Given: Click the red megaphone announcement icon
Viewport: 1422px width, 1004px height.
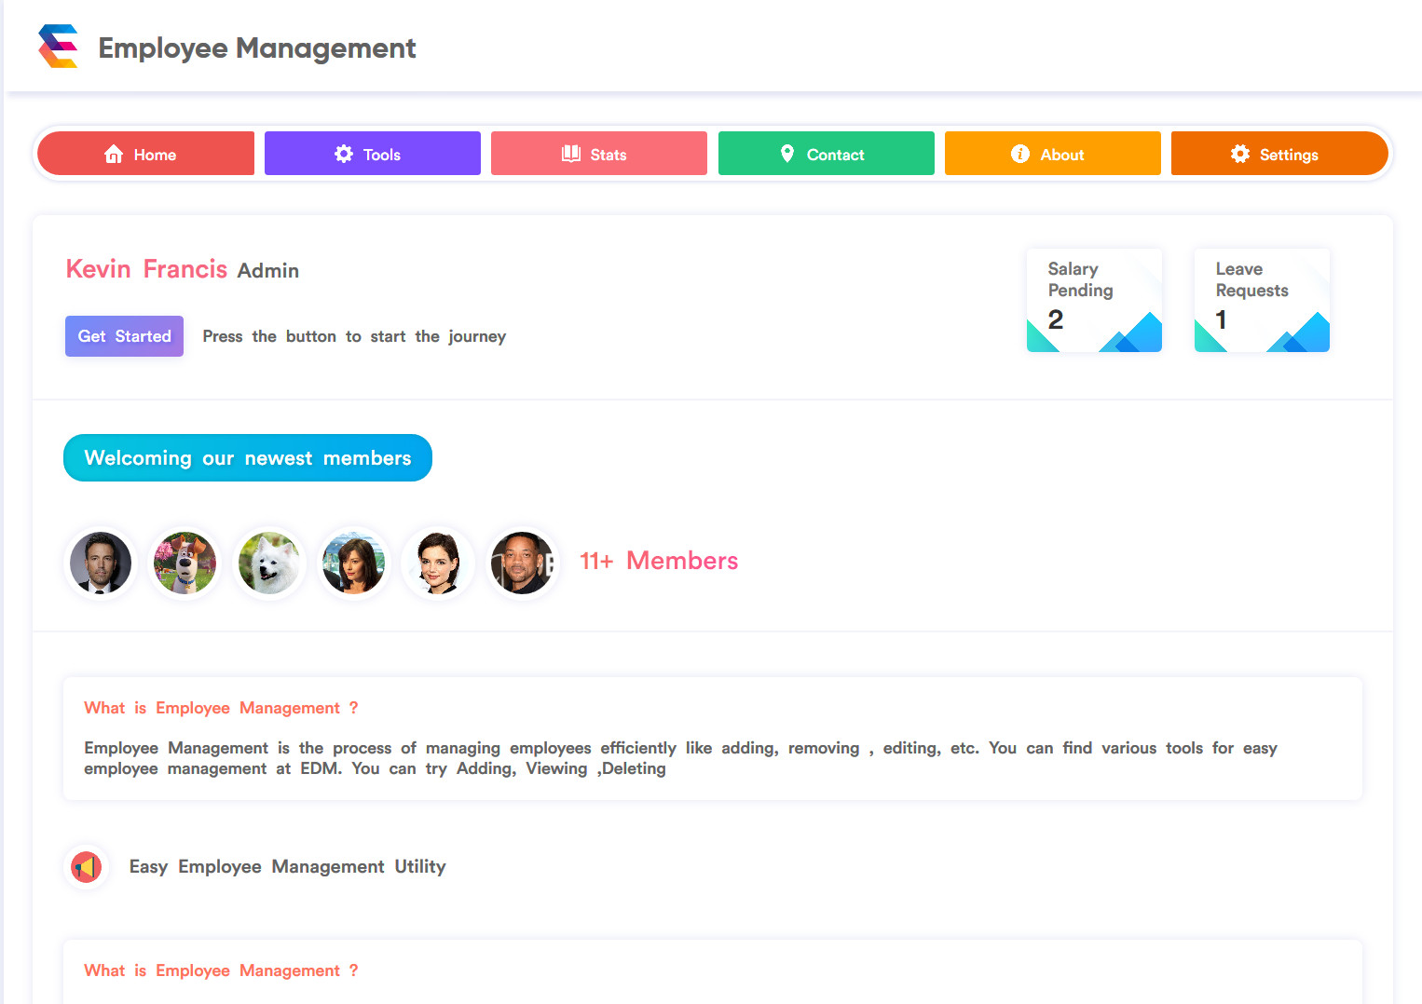Looking at the screenshot, I should coord(87,867).
